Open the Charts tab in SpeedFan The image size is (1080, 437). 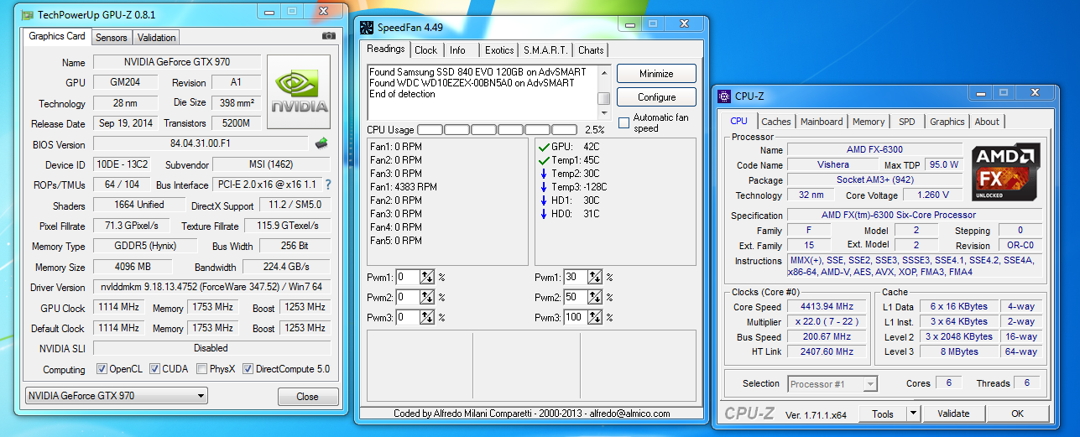click(x=591, y=50)
